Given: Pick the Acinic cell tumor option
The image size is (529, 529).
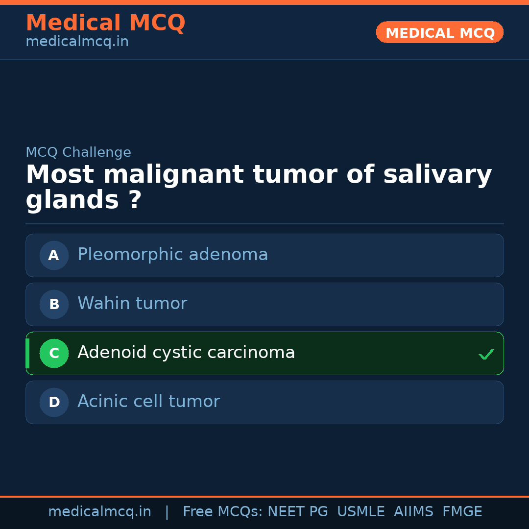Looking at the screenshot, I should coord(148,402).
